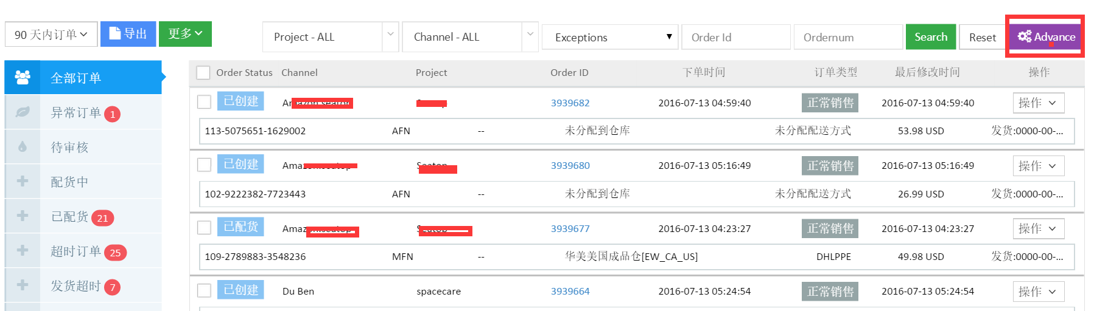Select the 已配货 sidebar tab
This screenshot has height=311, width=1094.
tap(83, 216)
